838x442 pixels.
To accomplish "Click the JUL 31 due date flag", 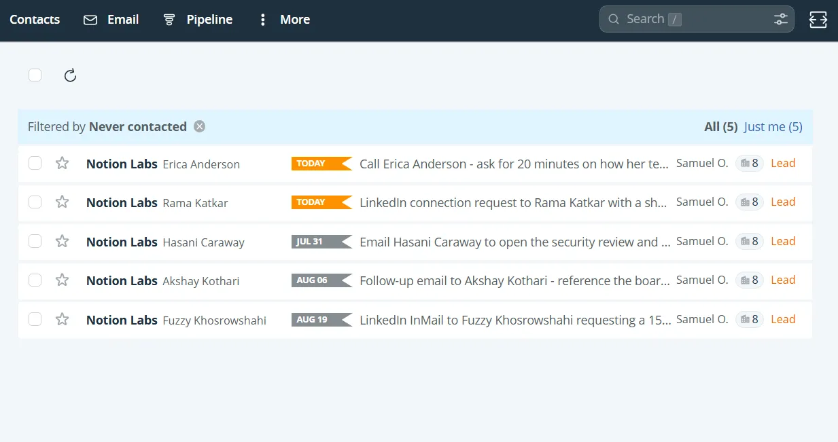I will [321, 241].
